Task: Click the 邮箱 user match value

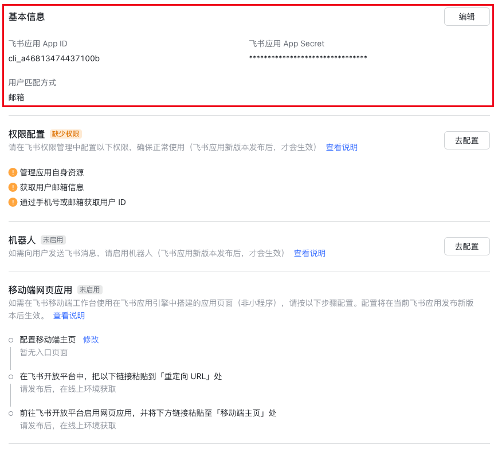Action: point(17,97)
